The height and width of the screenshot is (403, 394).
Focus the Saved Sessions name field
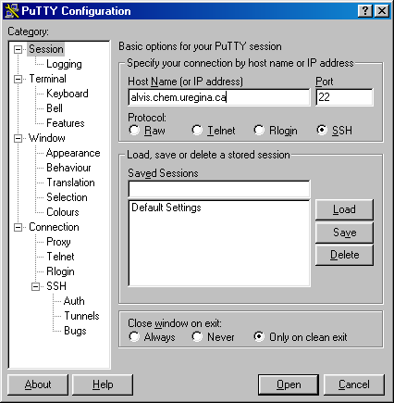click(219, 189)
